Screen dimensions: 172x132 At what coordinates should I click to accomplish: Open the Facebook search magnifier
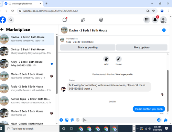pos(11,20)
